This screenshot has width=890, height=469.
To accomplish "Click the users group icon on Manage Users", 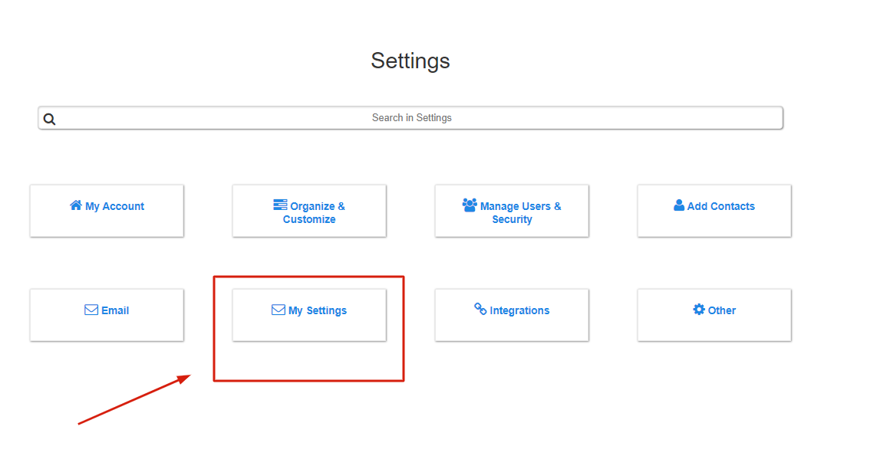I will 470,205.
